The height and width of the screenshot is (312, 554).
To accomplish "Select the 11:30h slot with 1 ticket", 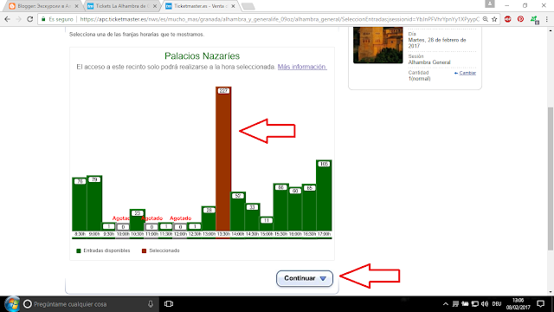I will pyautogui.click(x=166, y=226).
